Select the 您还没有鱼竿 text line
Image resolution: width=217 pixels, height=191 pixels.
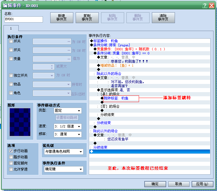(x=150, y=139)
